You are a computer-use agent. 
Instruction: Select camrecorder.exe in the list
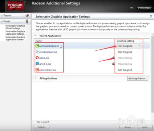click(x=48, y=70)
